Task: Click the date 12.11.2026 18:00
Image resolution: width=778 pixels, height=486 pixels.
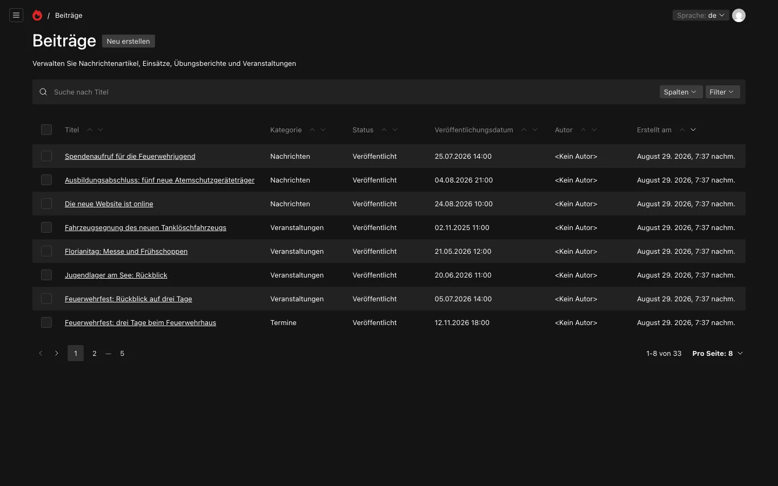Action: pos(462,322)
